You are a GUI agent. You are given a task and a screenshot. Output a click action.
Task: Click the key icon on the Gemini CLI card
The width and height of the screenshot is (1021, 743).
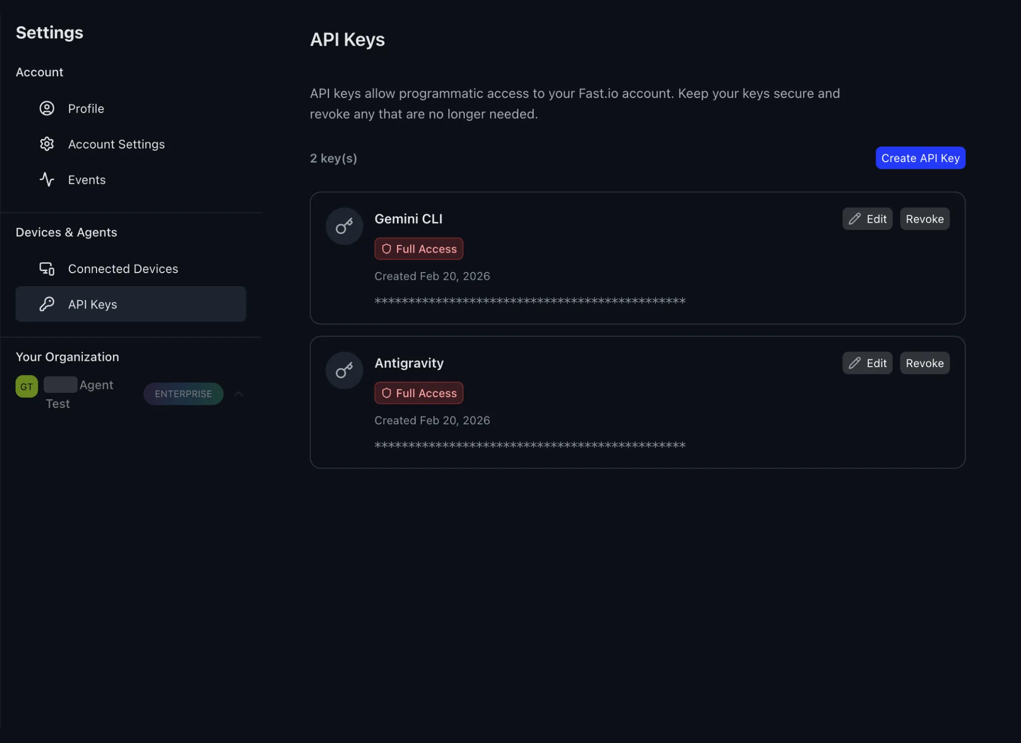pyautogui.click(x=344, y=226)
